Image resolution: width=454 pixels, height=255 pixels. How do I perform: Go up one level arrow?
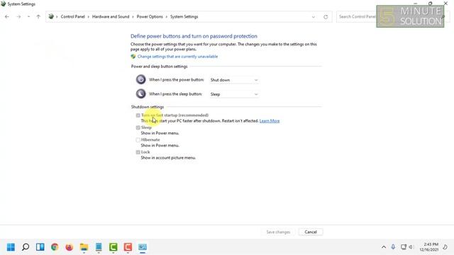pos(38,17)
